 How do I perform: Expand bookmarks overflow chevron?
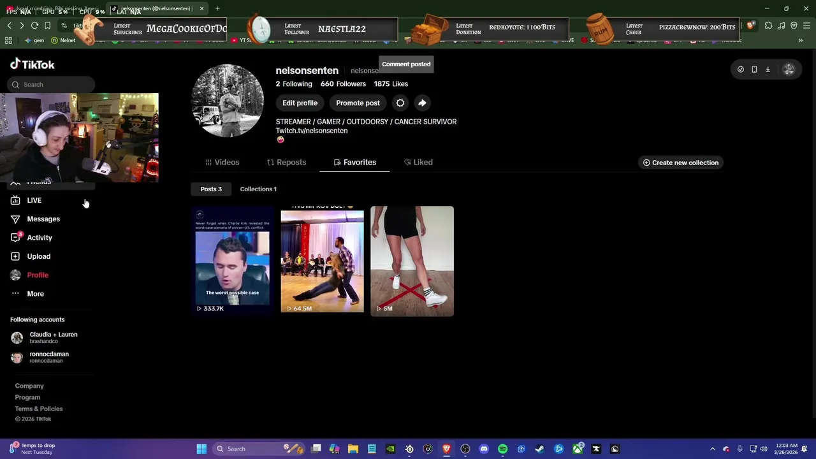click(800, 40)
